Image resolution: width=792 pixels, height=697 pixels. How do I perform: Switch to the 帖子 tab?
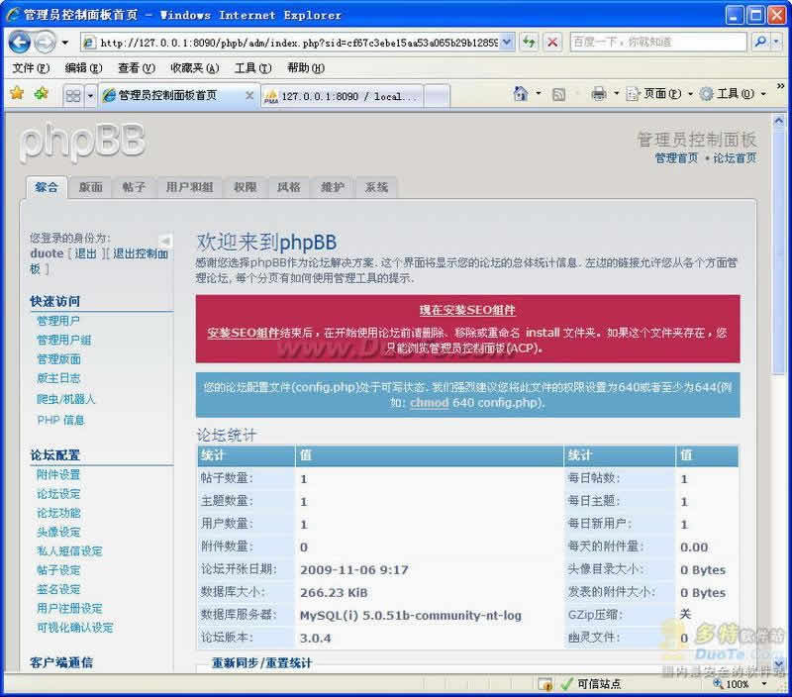[x=134, y=187]
